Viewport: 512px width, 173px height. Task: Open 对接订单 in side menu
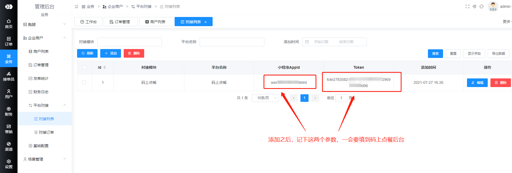point(45,132)
